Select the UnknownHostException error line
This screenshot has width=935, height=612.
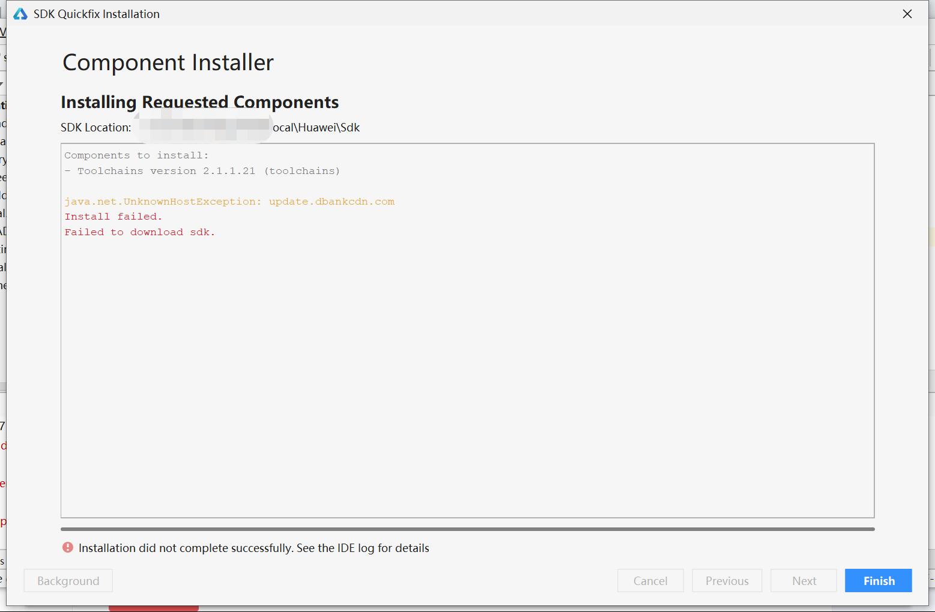point(229,201)
